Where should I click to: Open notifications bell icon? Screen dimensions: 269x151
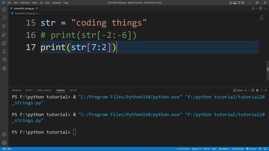click(x=265, y=149)
